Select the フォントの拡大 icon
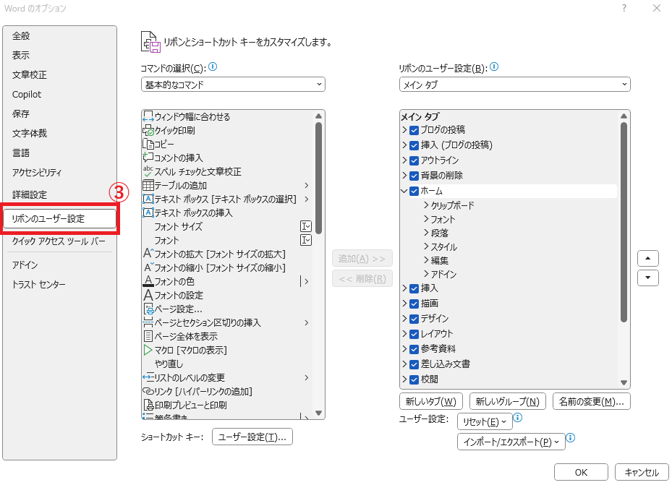Image resolution: width=672 pixels, height=485 pixels. point(148,254)
